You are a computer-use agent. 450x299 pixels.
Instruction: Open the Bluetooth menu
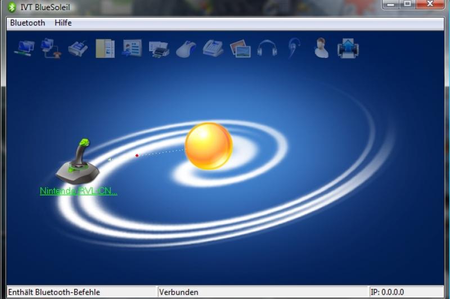tap(28, 23)
